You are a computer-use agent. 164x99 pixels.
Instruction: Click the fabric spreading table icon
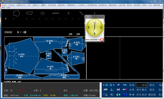105,90
